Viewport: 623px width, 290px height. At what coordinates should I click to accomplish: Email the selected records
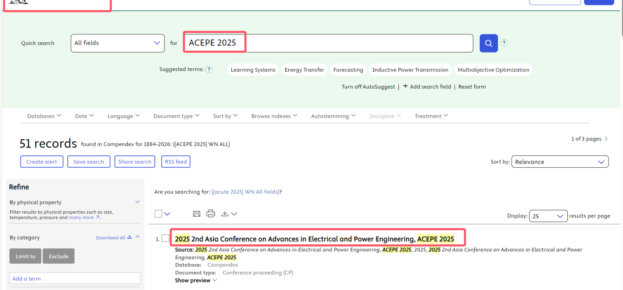click(x=197, y=214)
